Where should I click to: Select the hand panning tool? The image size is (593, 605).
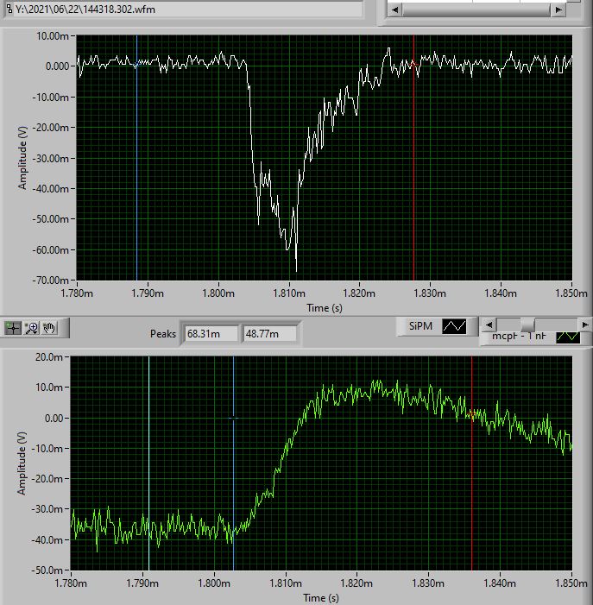click(x=49, y=327)
